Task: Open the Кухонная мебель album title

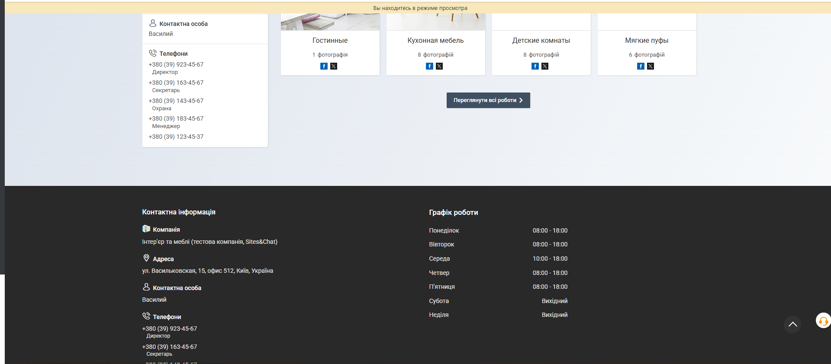Action: 435,41
